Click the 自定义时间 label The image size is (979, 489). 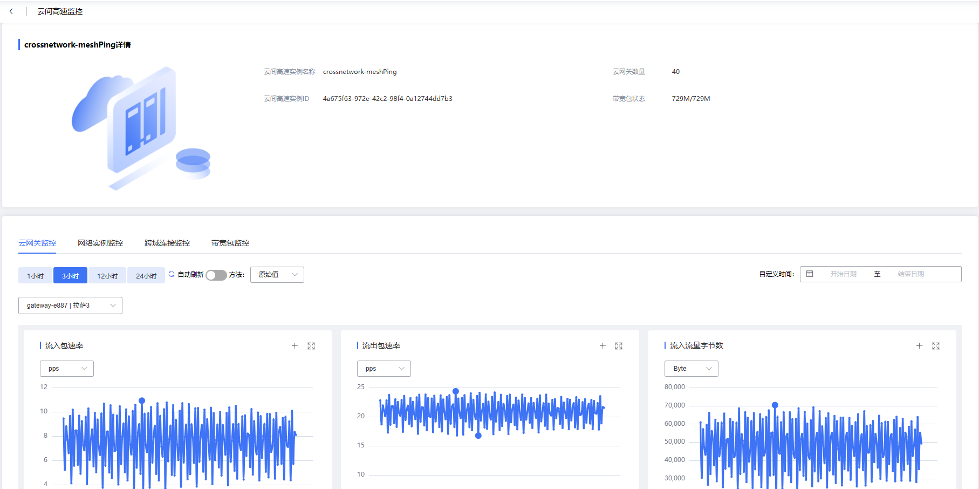coord(777,274)
